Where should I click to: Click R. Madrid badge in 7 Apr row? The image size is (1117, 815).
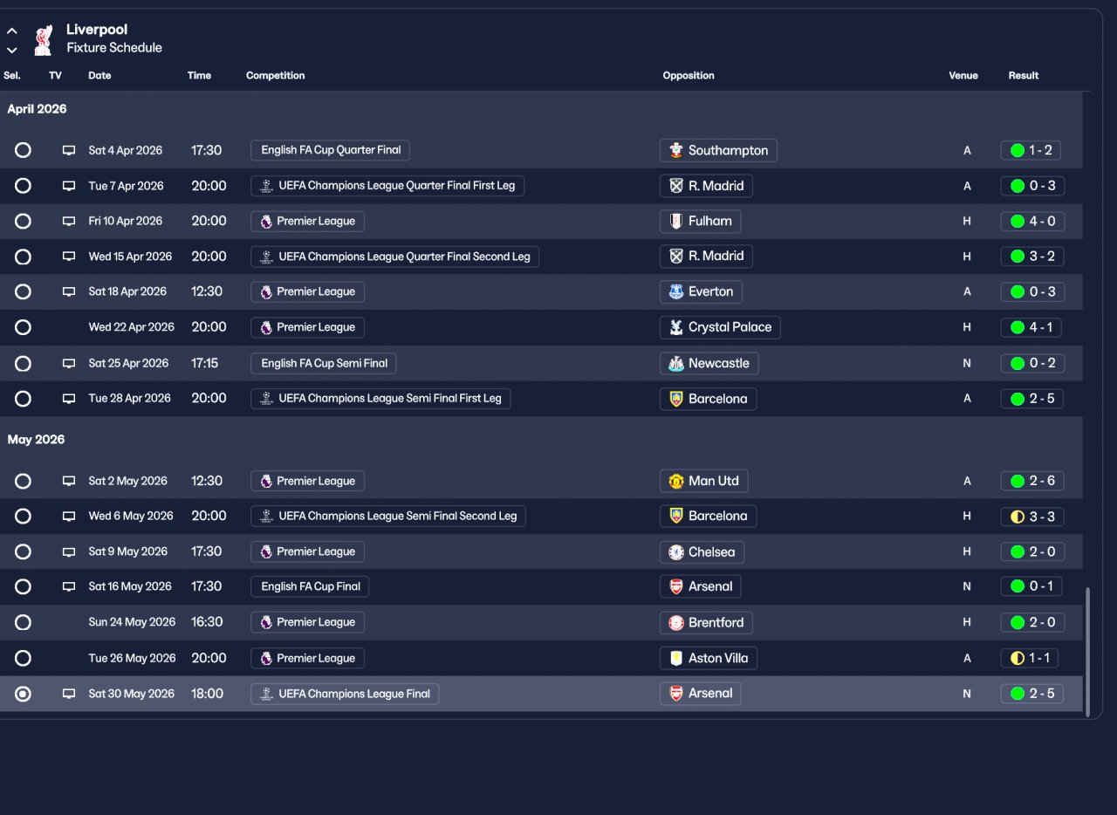pos(676,185)
